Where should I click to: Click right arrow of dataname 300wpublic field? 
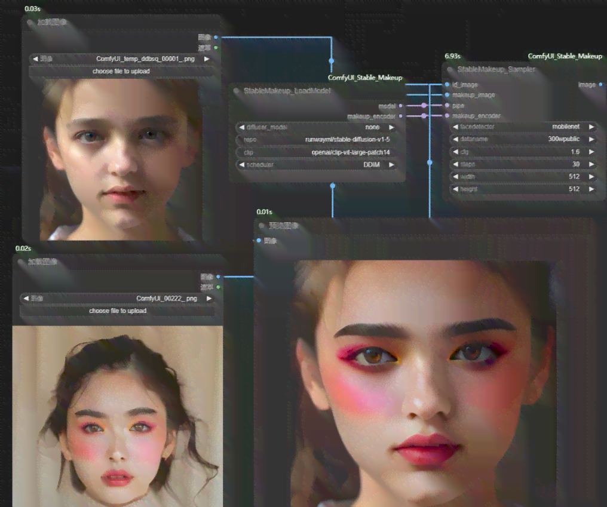(x=591, y=139)
